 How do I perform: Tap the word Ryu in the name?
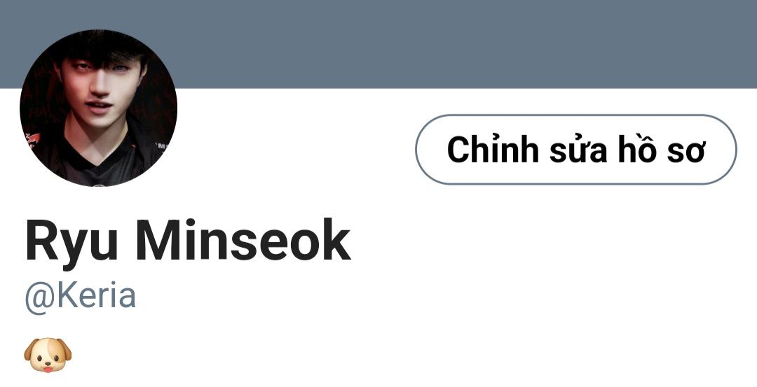(x=71, y=244)
